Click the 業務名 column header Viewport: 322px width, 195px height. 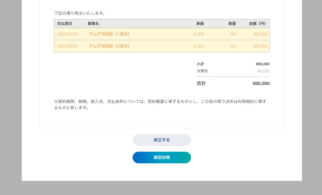click(x=93, y=24)
